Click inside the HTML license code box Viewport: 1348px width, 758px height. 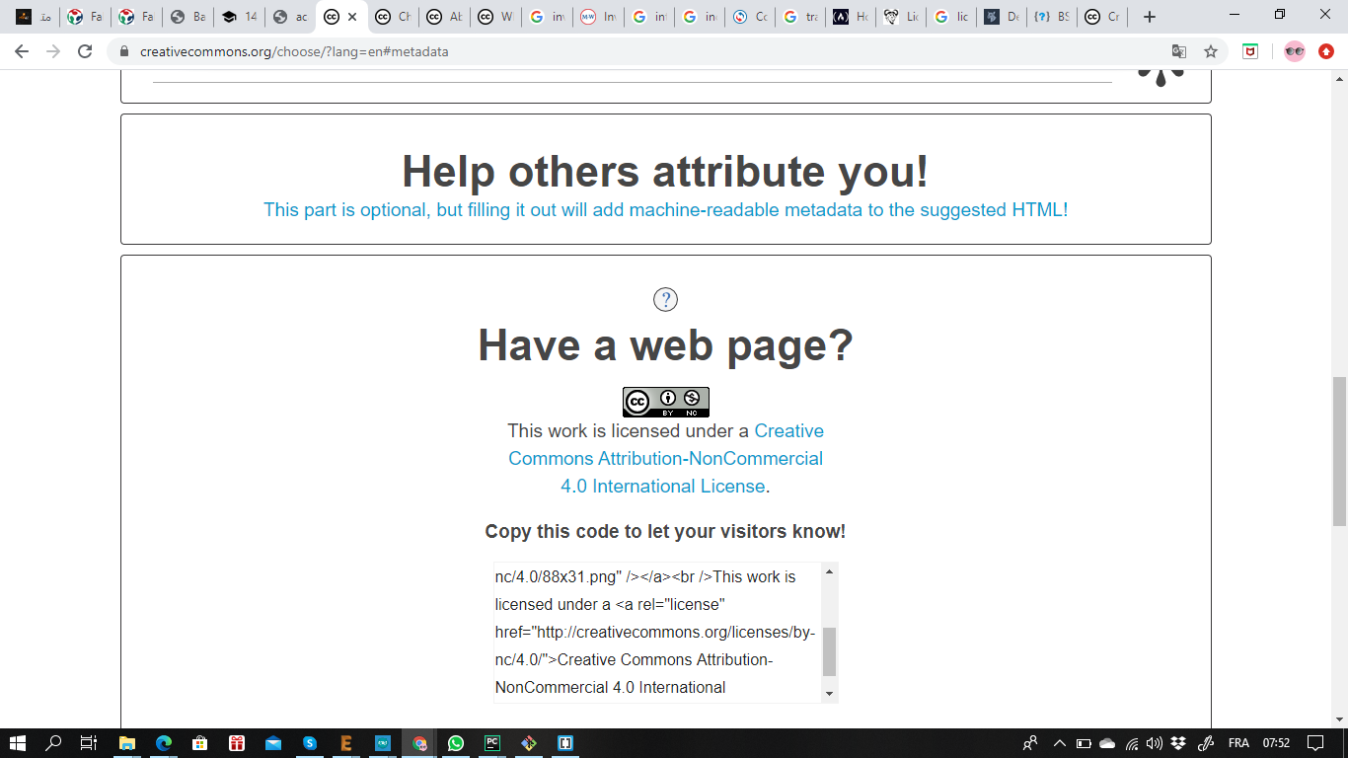pos(657,632)
